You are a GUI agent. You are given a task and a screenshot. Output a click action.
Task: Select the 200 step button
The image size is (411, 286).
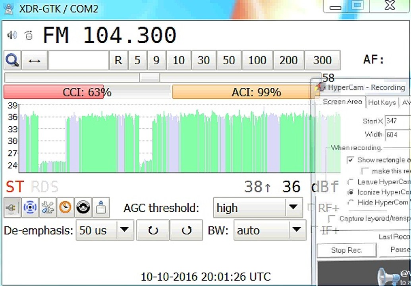tap(289, 60)
